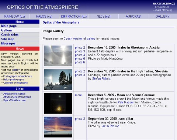This screenshot has height=140, width=177.
Task: Visit the Štefan Rakús link
Action: 101,79
